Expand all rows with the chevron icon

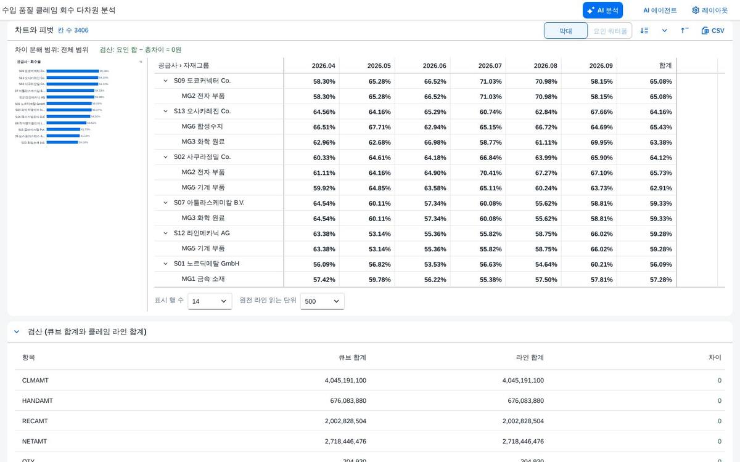[665, 31]
